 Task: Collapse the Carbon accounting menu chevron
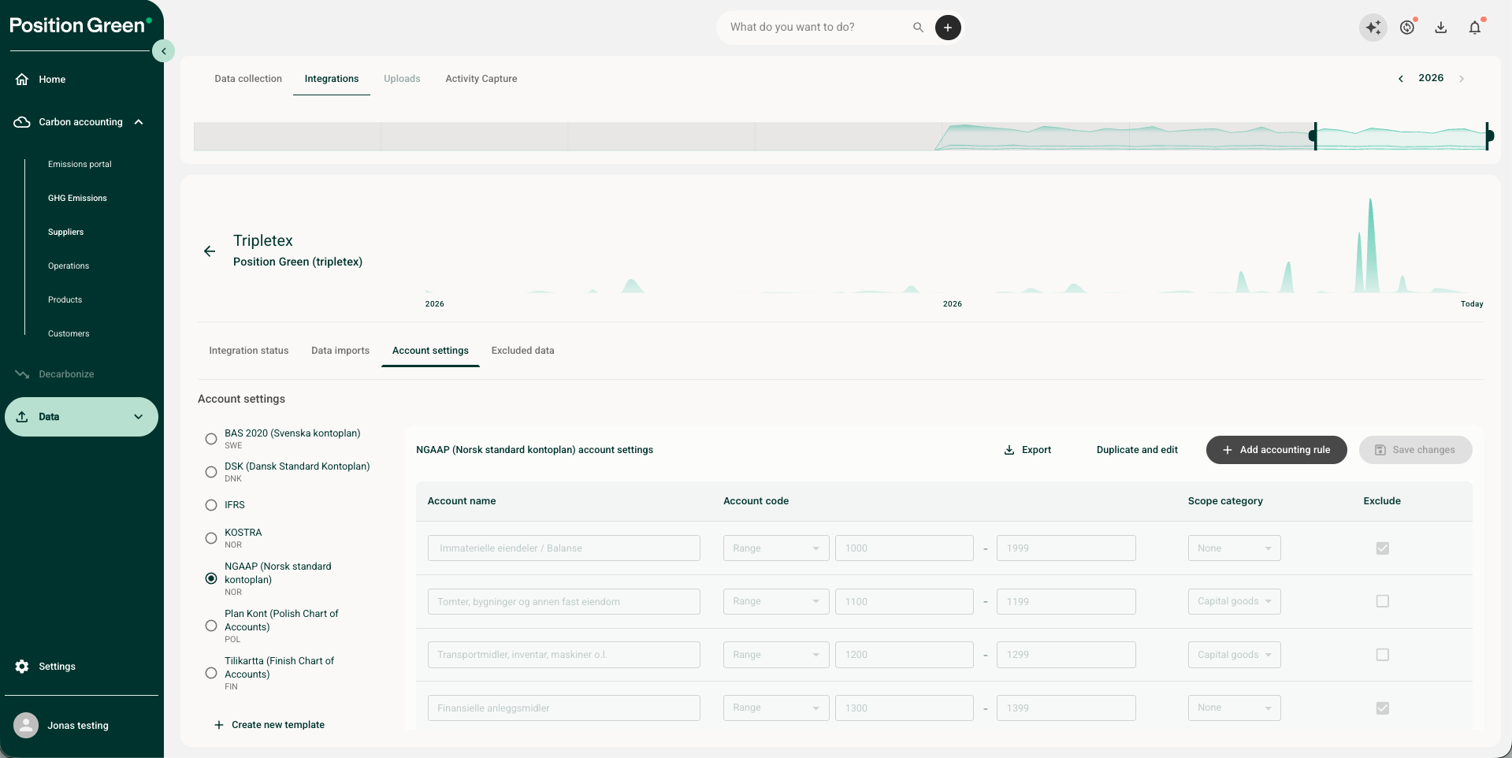139,122
